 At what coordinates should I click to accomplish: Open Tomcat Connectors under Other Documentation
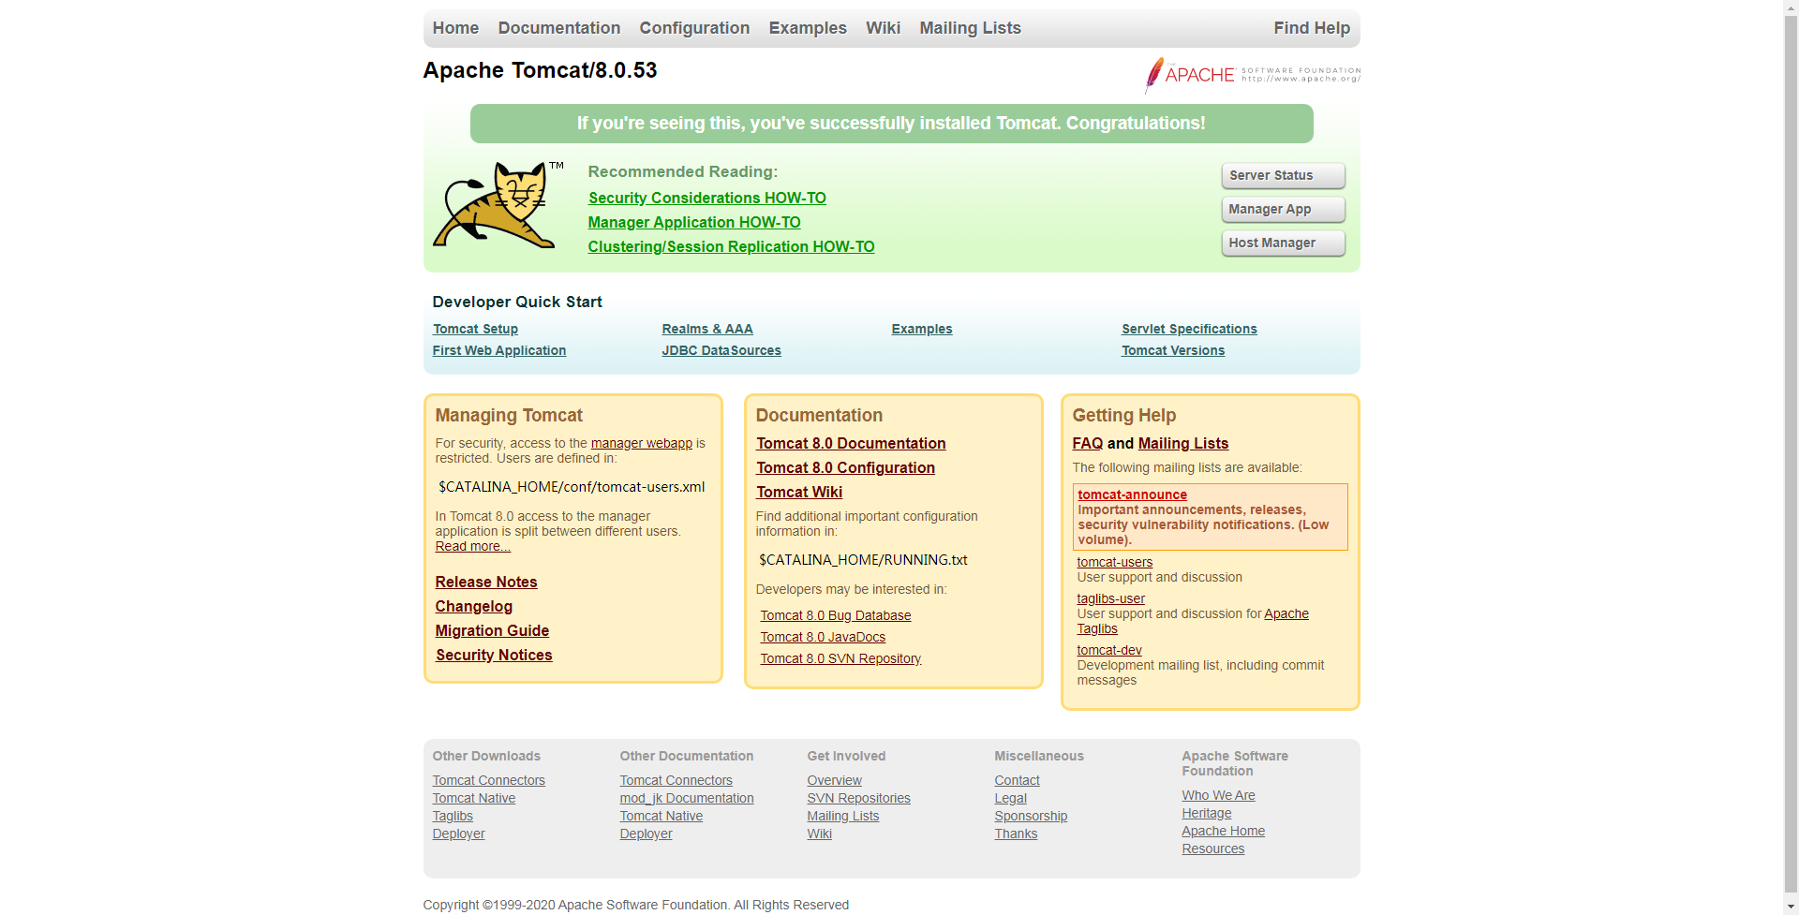click(x=676, y=780)
